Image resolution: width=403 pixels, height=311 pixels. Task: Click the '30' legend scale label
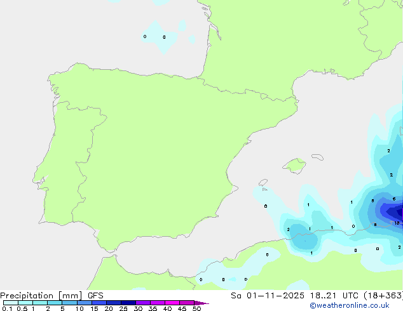tap(138, 308)
